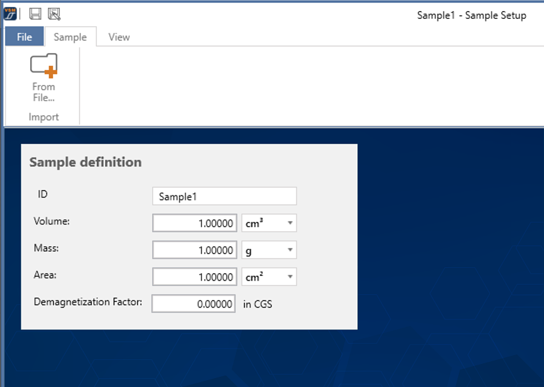The height and width of the screenshot is (387, 544).
Task: Click the Area: label
Action: [x=45, y=275]
